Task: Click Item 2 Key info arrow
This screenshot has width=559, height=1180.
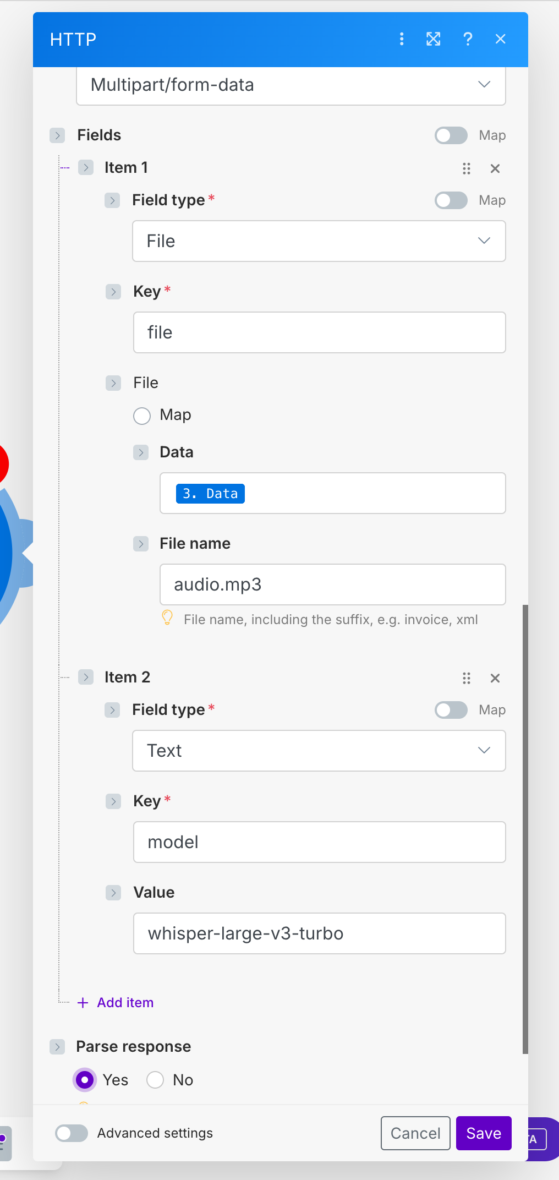Action: click(113, 801)
